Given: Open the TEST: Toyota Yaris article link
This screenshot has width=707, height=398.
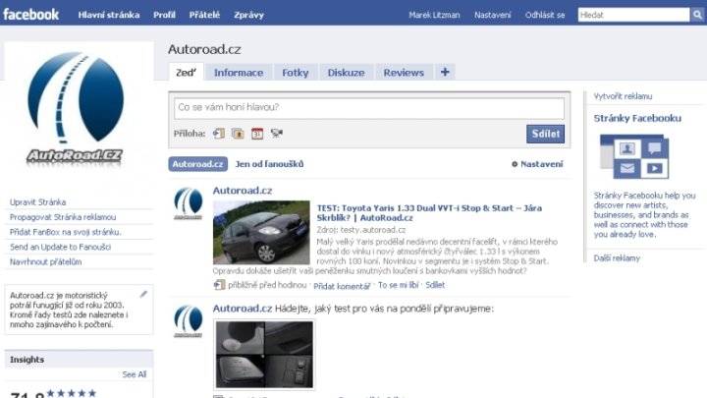Looking at the screenshot, I should 429,212.
